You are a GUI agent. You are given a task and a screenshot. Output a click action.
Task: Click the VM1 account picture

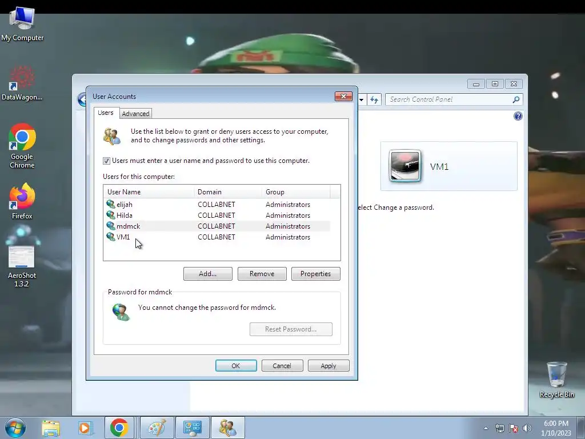(x=405, y=166)
